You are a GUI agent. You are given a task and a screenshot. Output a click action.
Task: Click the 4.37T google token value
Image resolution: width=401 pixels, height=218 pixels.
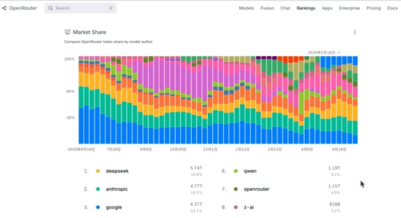click(196, 204)
